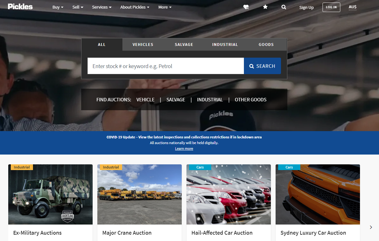
Task: Switch to the INDUSTRIAL search tab
Action: [x=225, y=45]
